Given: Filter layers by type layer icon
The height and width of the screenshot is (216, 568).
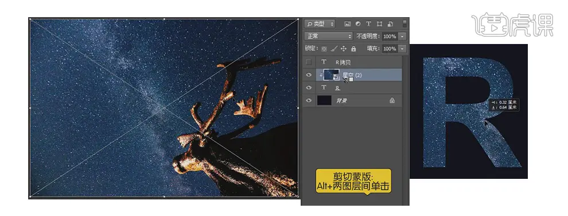Looking at the screenshot, I should click(x=368, y=24).
